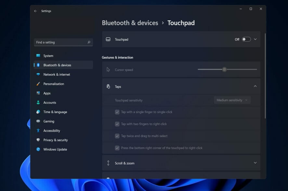
Task: Uncheck Tap with two fingers to right-click
Action: (117, 124)
